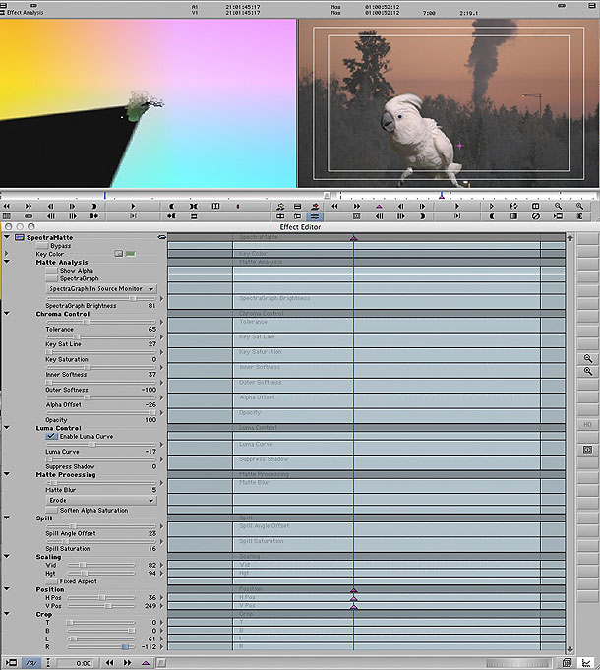This screenshot has height=670, width=600.
Task: Collapse the Crop parameter group
Action: point(8,614)
